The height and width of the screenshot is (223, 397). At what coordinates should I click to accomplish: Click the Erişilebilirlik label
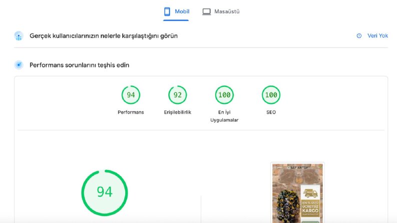click(178, 112)
